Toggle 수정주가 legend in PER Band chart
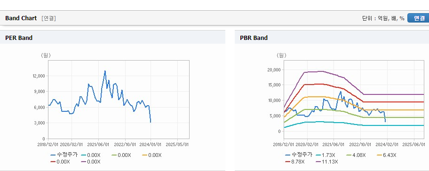429x171 pixels. click(x=64, y=155)
